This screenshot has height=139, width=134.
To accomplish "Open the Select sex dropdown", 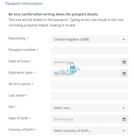I will tap(89, 108).
